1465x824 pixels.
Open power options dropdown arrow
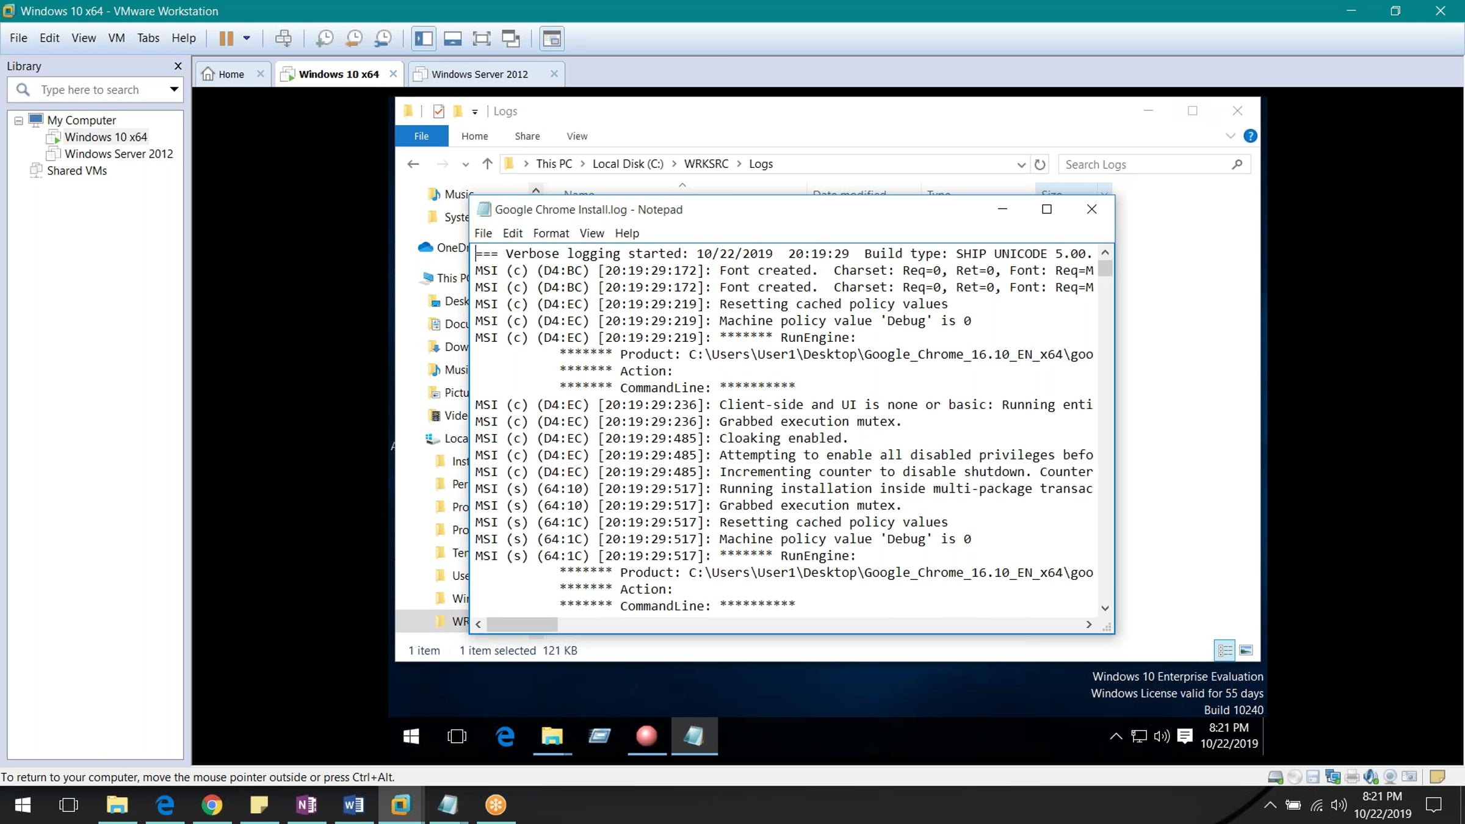247,38
